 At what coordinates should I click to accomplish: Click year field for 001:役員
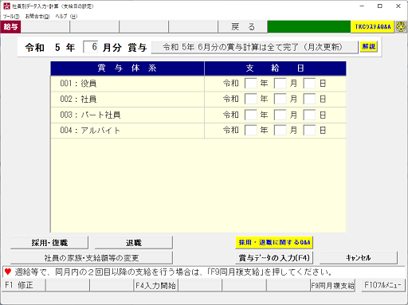251,84
